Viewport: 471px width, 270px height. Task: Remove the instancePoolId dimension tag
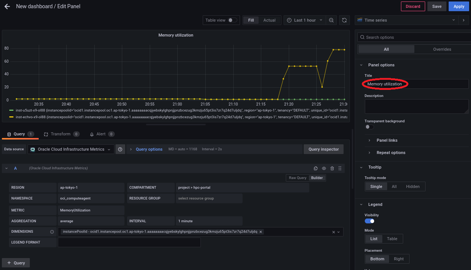coord(261,232)
